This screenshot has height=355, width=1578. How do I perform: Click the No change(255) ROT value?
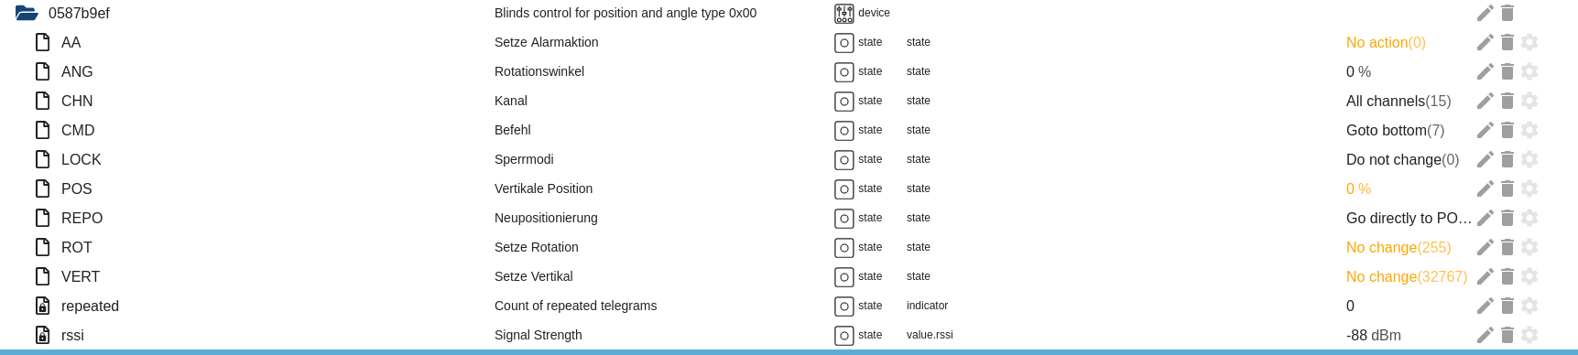coord(1398,247)
